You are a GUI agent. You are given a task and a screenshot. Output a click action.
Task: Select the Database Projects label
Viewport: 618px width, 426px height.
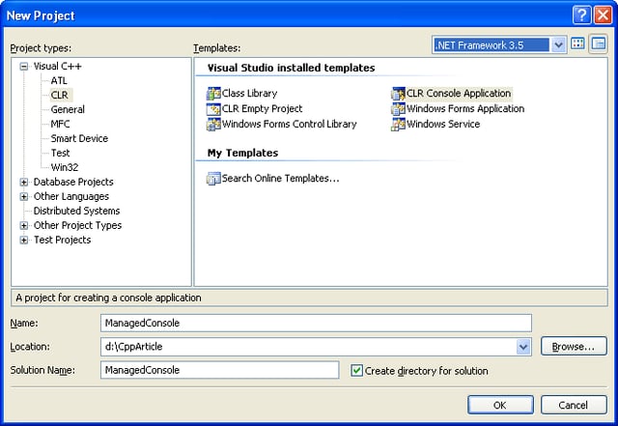click(x=73, y=182)
